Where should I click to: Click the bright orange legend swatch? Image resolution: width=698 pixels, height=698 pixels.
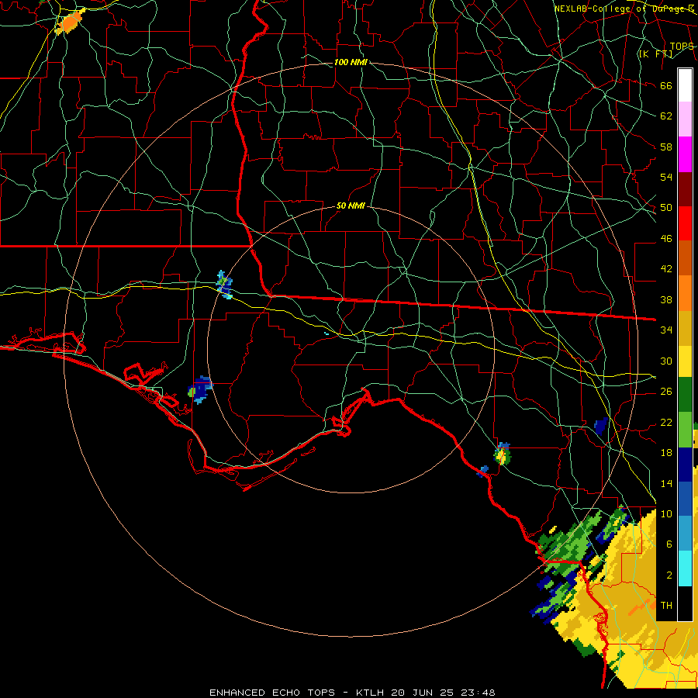point(685,293)
